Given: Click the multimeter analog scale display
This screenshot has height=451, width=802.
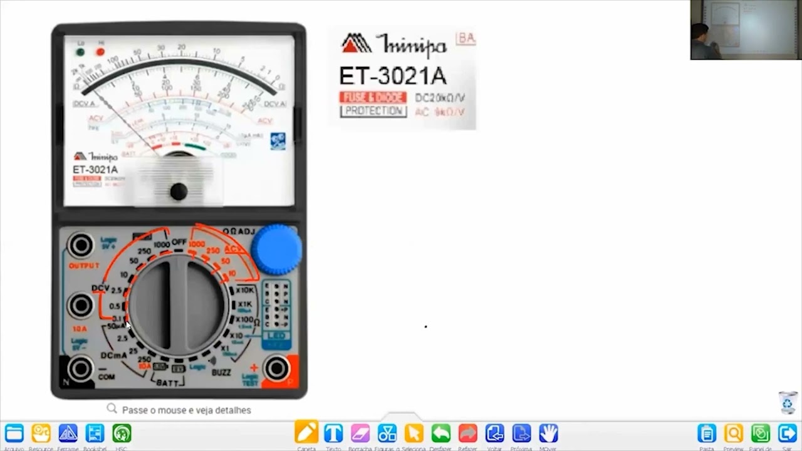Looking at the screenshot, I should coord(179,120).
